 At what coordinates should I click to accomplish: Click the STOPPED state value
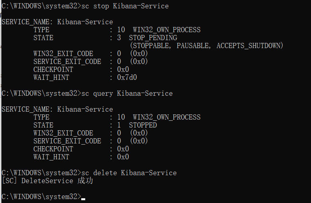point(143,125)
